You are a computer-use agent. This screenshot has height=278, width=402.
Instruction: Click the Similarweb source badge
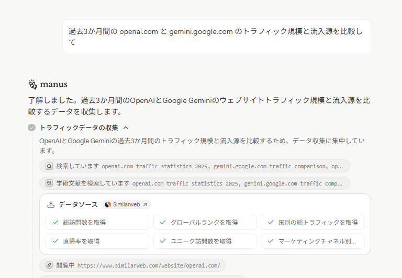[x=126, y=204]
